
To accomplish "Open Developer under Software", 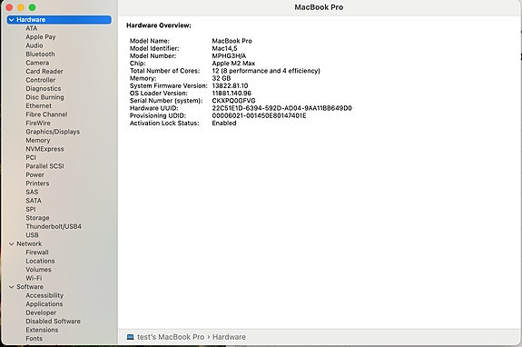I will 41,313.
